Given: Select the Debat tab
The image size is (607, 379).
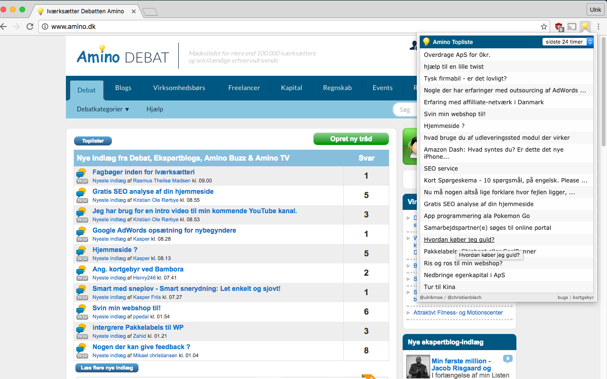Looking at the screenshot, I should (87, 90).
